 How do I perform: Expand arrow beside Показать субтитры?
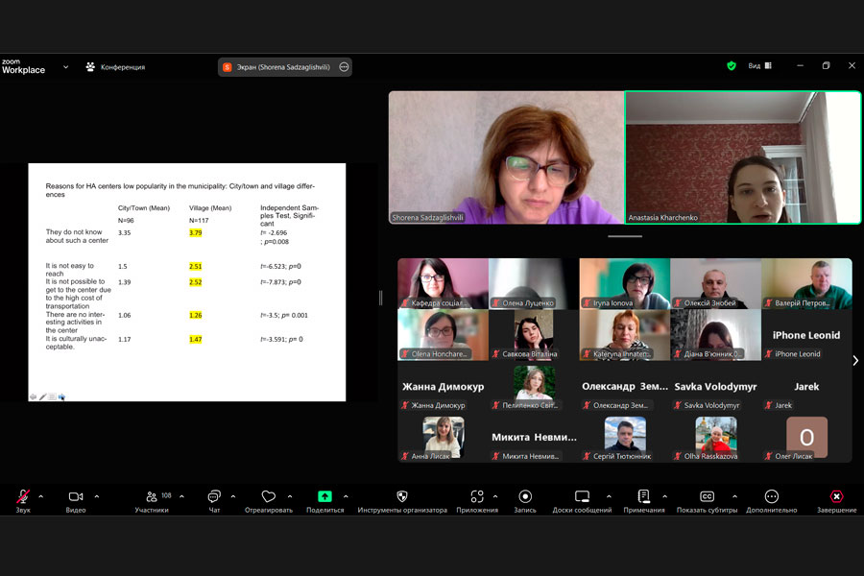coord(735,496)
